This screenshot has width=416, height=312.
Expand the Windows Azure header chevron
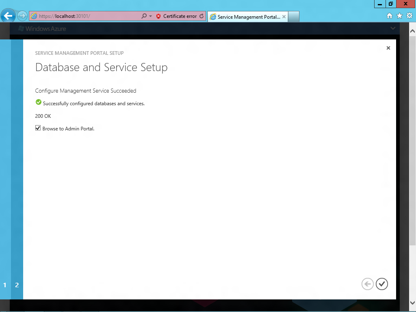point(393,28)
